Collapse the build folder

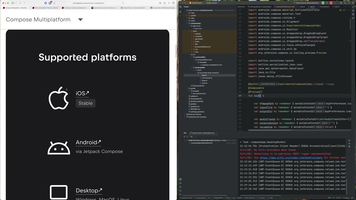pos(189,31)
